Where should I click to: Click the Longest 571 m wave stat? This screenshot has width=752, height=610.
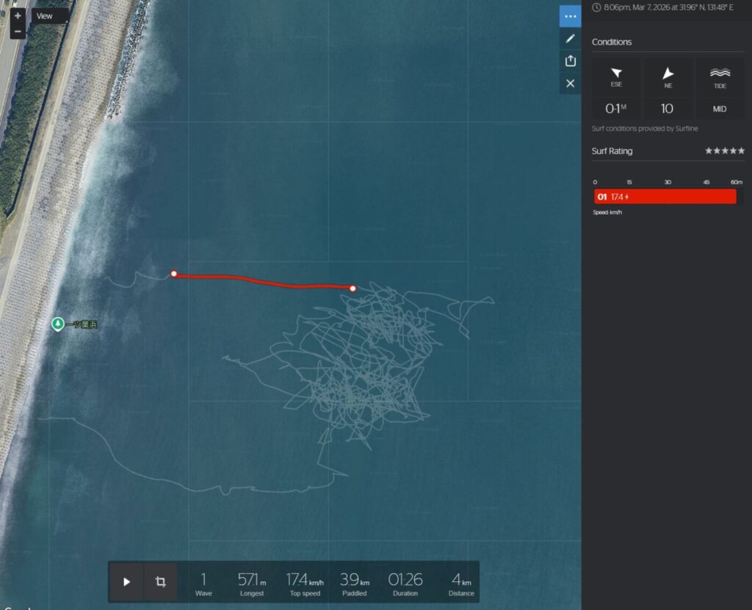(x=252, y=582)
